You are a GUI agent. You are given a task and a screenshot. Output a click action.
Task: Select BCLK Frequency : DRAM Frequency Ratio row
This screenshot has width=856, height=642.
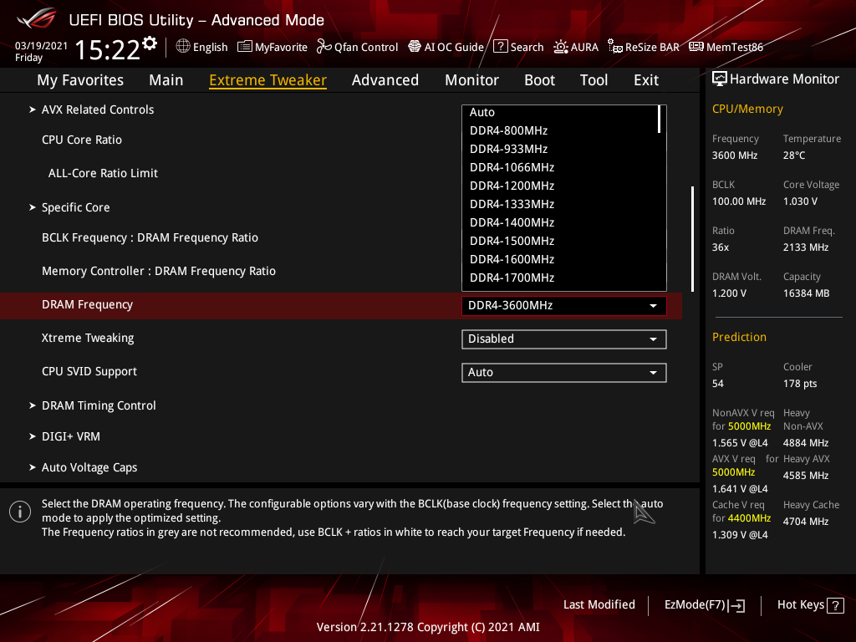(341, 237)
